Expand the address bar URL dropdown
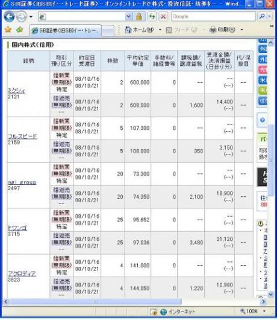 pos(128,16)
